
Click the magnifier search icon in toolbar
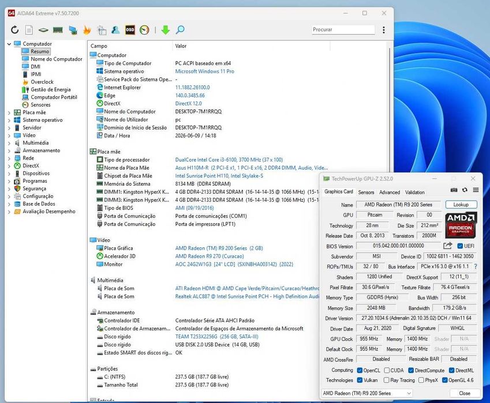pos(180,30)
